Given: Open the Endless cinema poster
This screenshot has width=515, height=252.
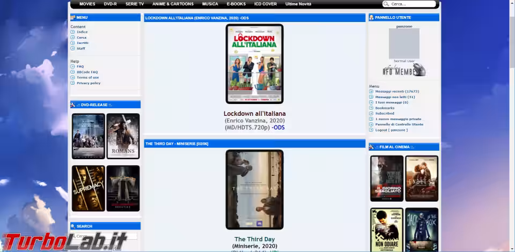Looking at the screenshot, I should 422,179.
